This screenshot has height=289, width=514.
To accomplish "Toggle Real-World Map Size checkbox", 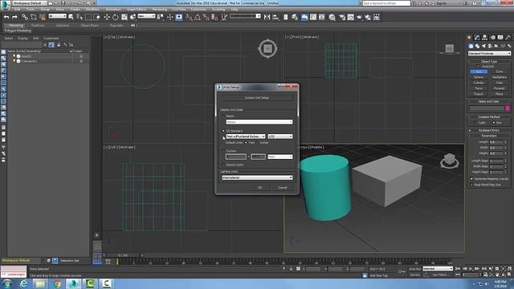I will point(471,185).
